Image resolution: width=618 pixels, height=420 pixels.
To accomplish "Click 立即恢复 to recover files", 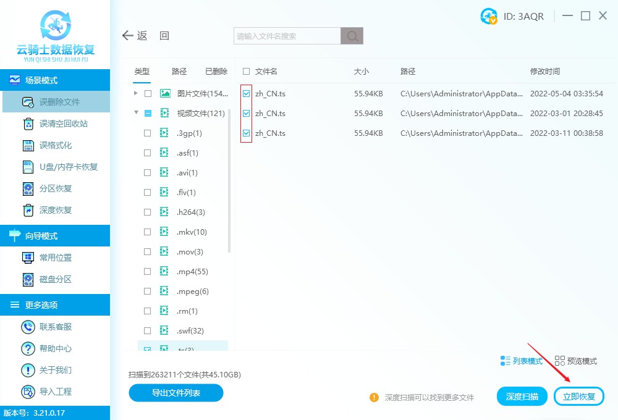I will pos(579,397).
